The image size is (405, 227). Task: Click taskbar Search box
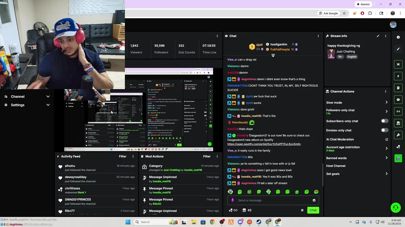coord(157,222)
